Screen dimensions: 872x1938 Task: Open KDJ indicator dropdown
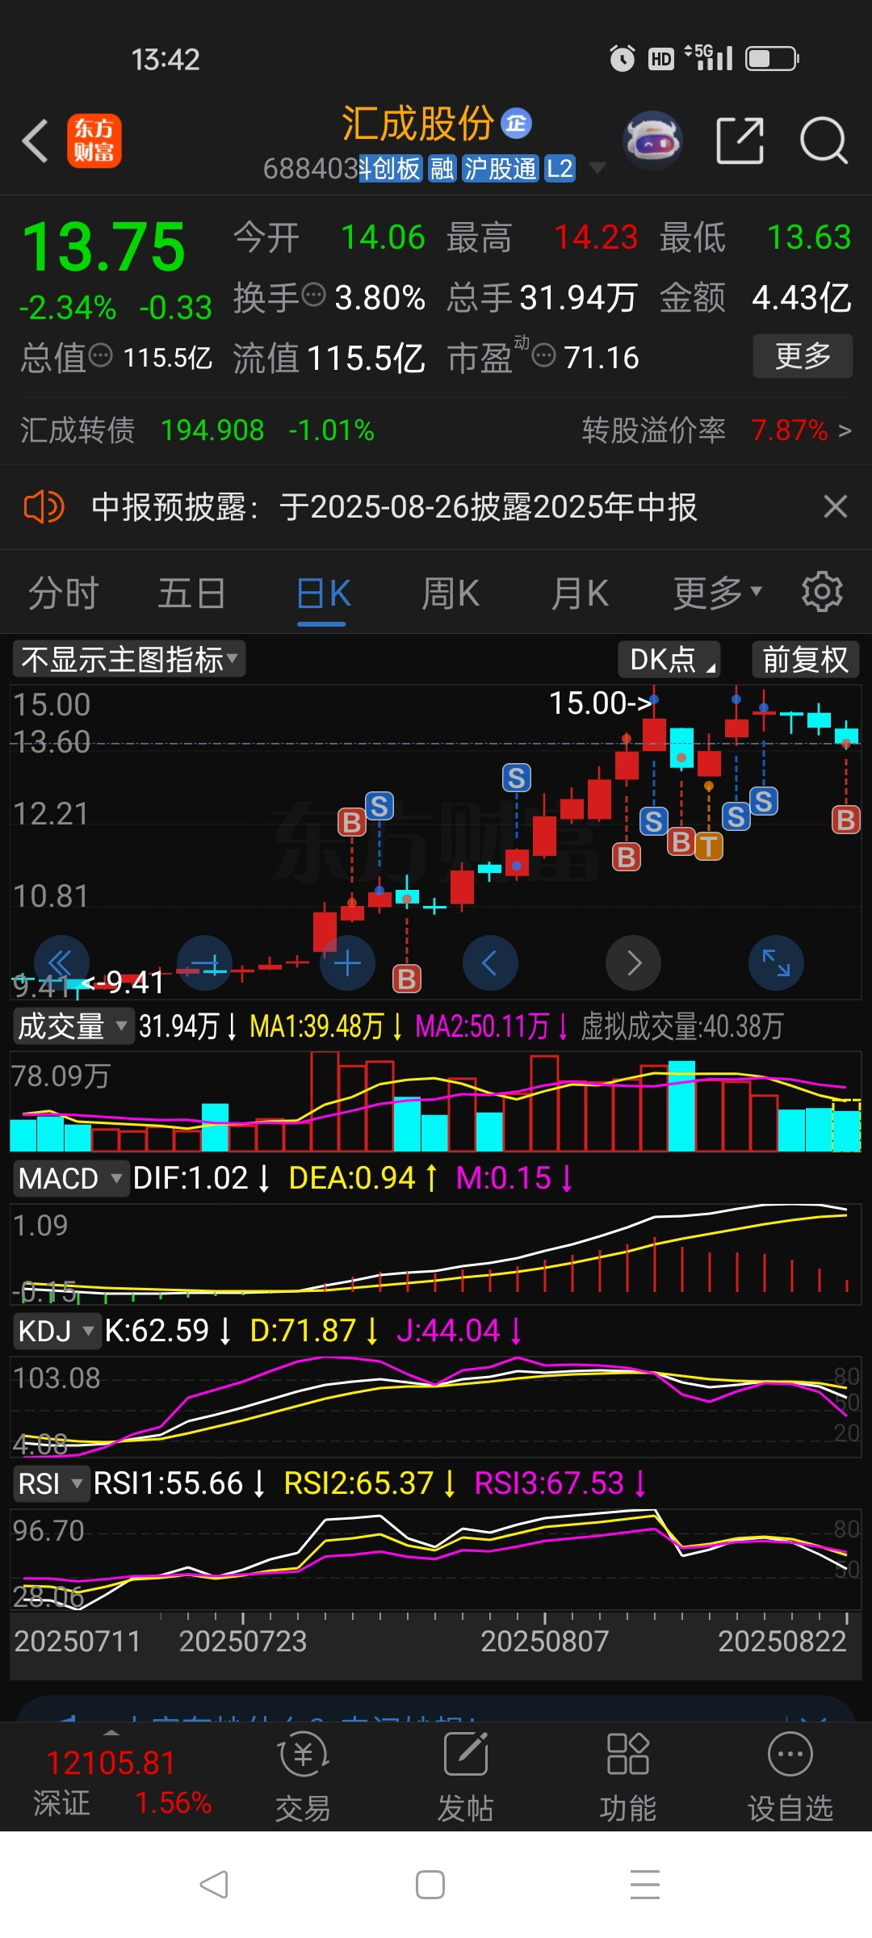click(56, 1331)
